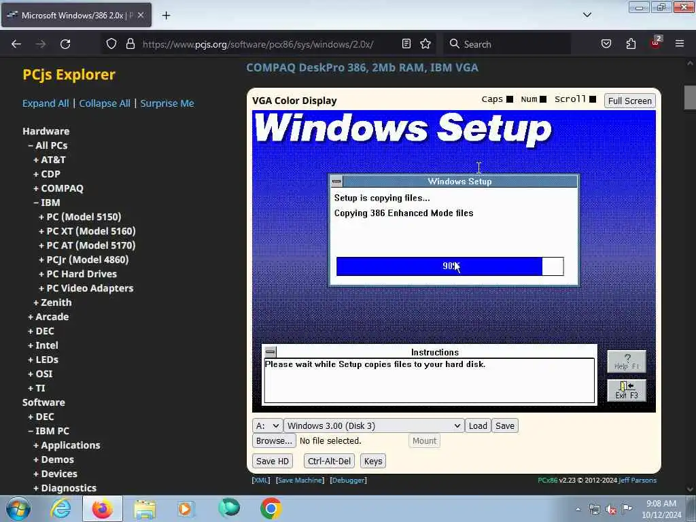Open the drive A: dropdown
696x522 pixels.
coord(267,425)
